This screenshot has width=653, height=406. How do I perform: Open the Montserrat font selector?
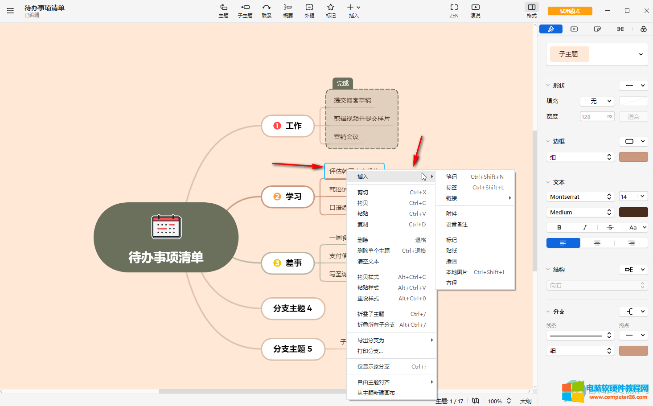[x=580, y=197]
